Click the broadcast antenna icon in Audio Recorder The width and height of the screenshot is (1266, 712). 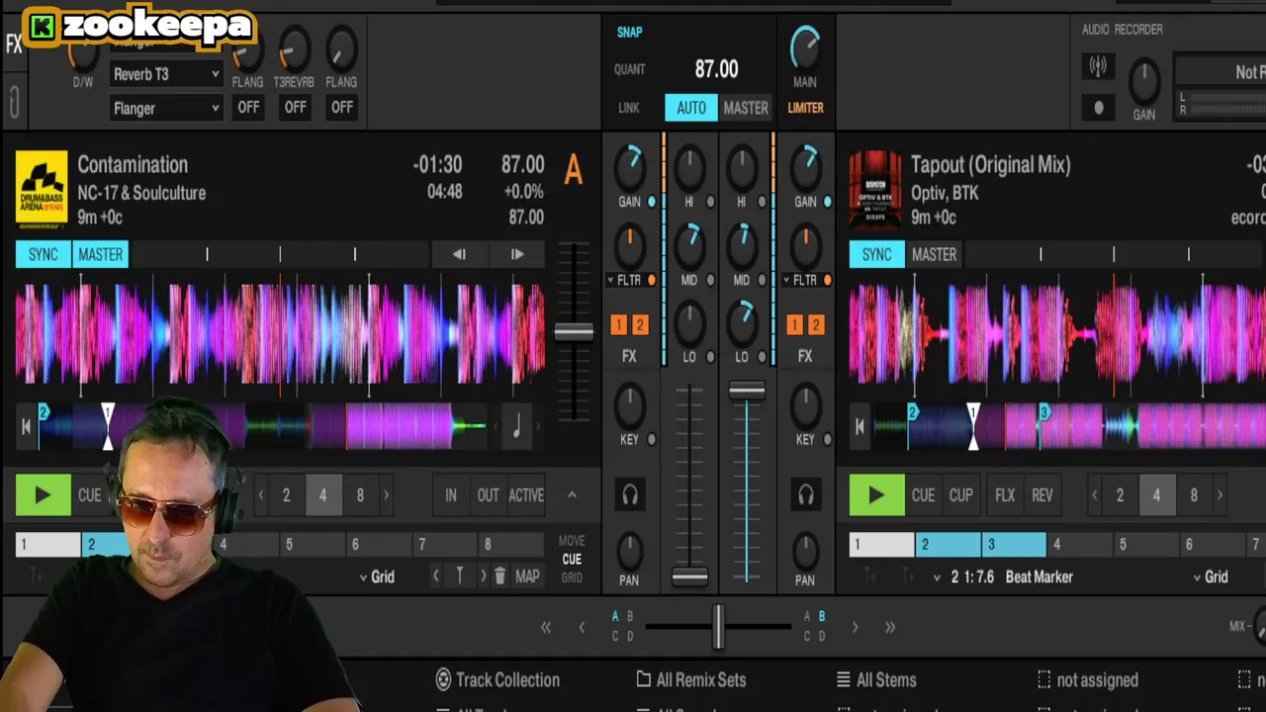tap(1098, 67)
